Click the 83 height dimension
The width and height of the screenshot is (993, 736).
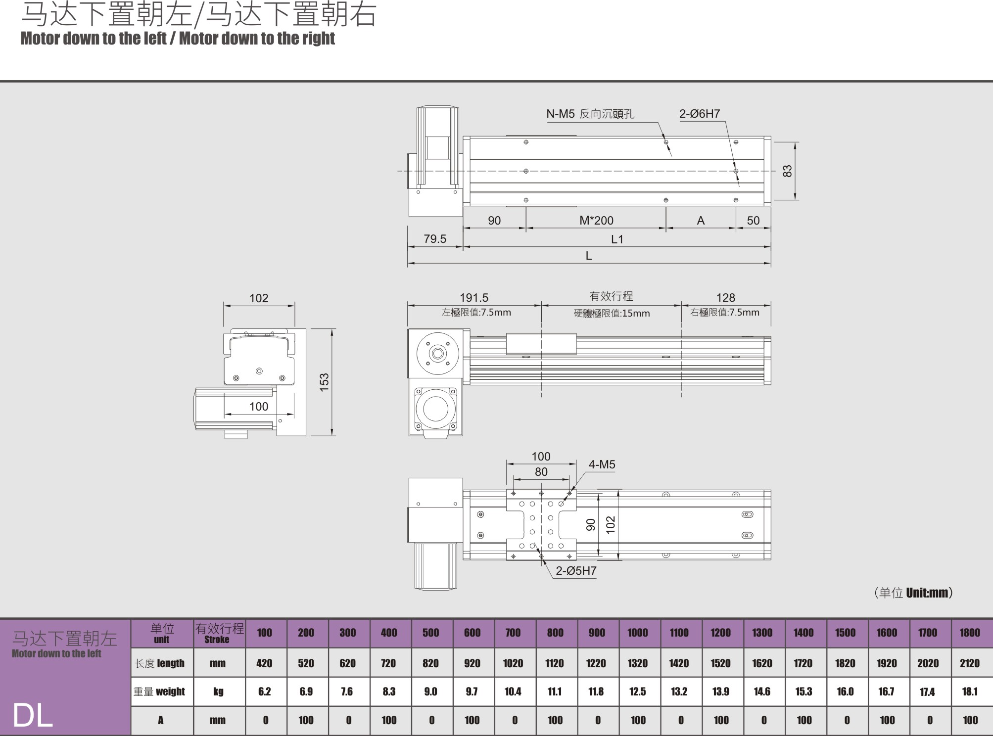[787, 171]
